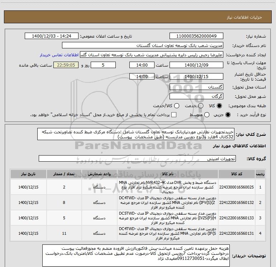Click the need number field 1100003562000049
This screenshot has height=267, width=276.
[x=196, y=36]
